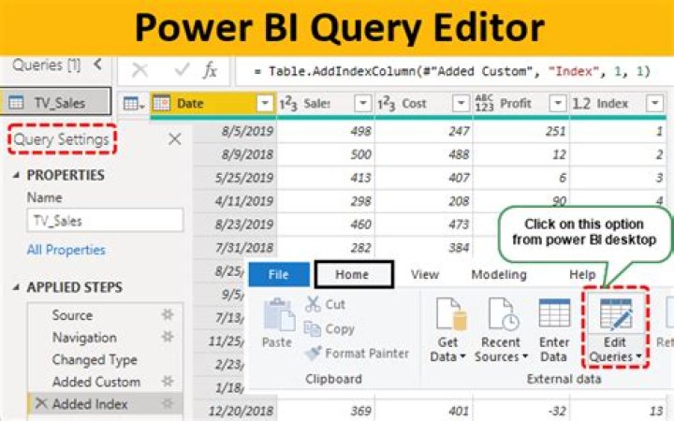Switch to the View ribbon tab
This screenshot has width=674, height=421.
tap(425, 274)
